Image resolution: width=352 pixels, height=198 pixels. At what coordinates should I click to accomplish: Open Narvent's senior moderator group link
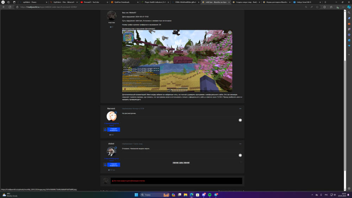[x=112, y=124]
